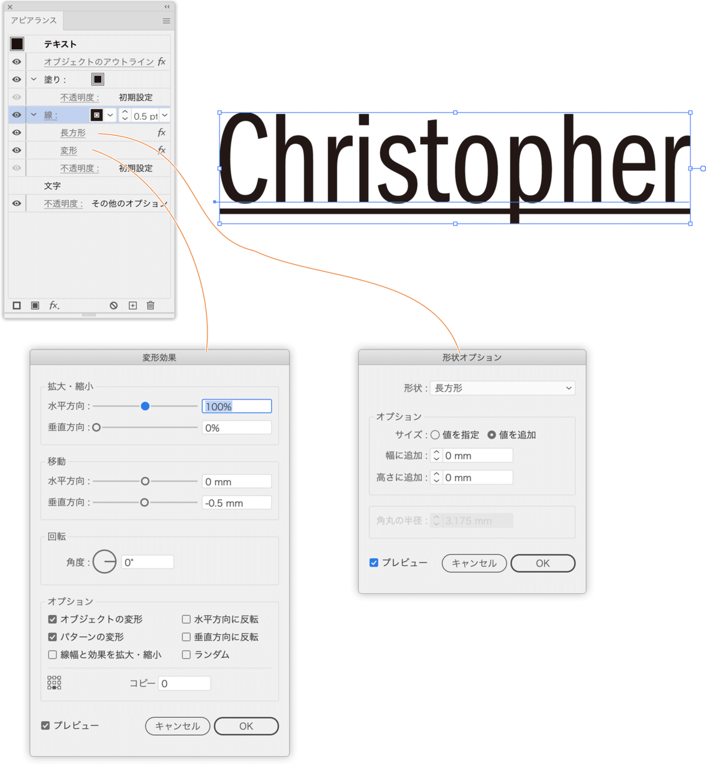
Task: Click the 長方形 effect link
Action: tap(73, 133)
